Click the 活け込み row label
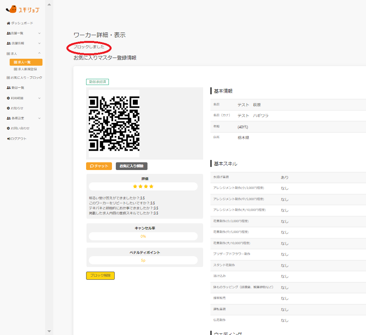Image resolution: width=366 pixels, height=335 pixels. click(219, 276)
